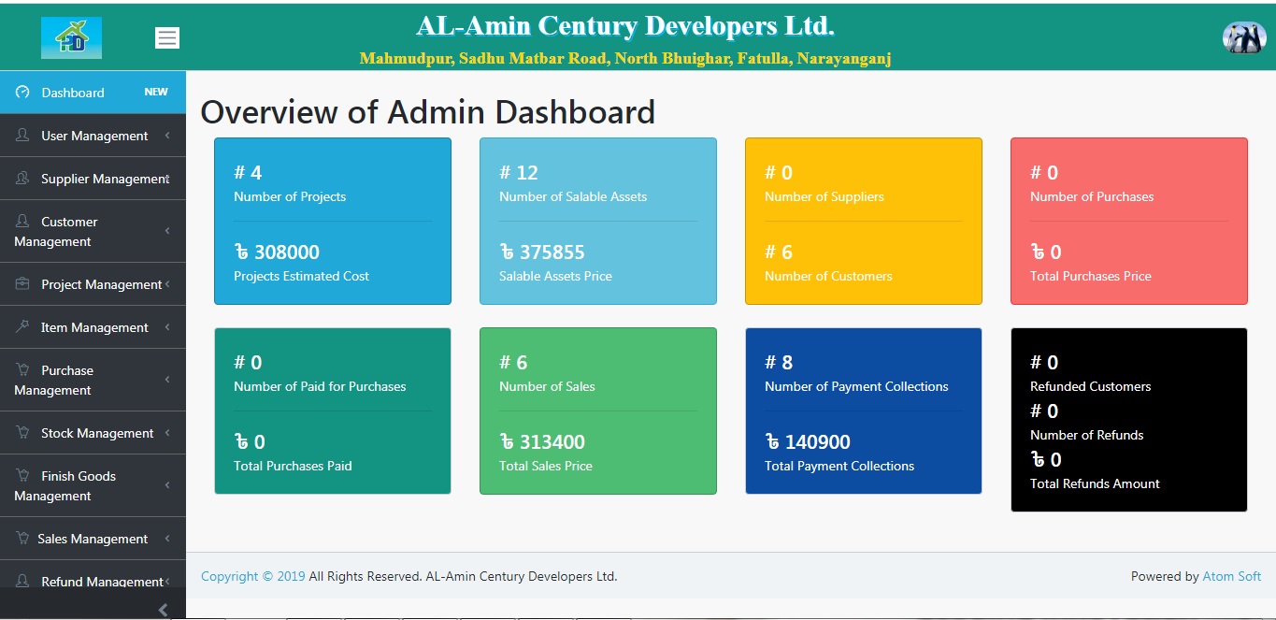Click the Item Management tool icon

(23, 327)
